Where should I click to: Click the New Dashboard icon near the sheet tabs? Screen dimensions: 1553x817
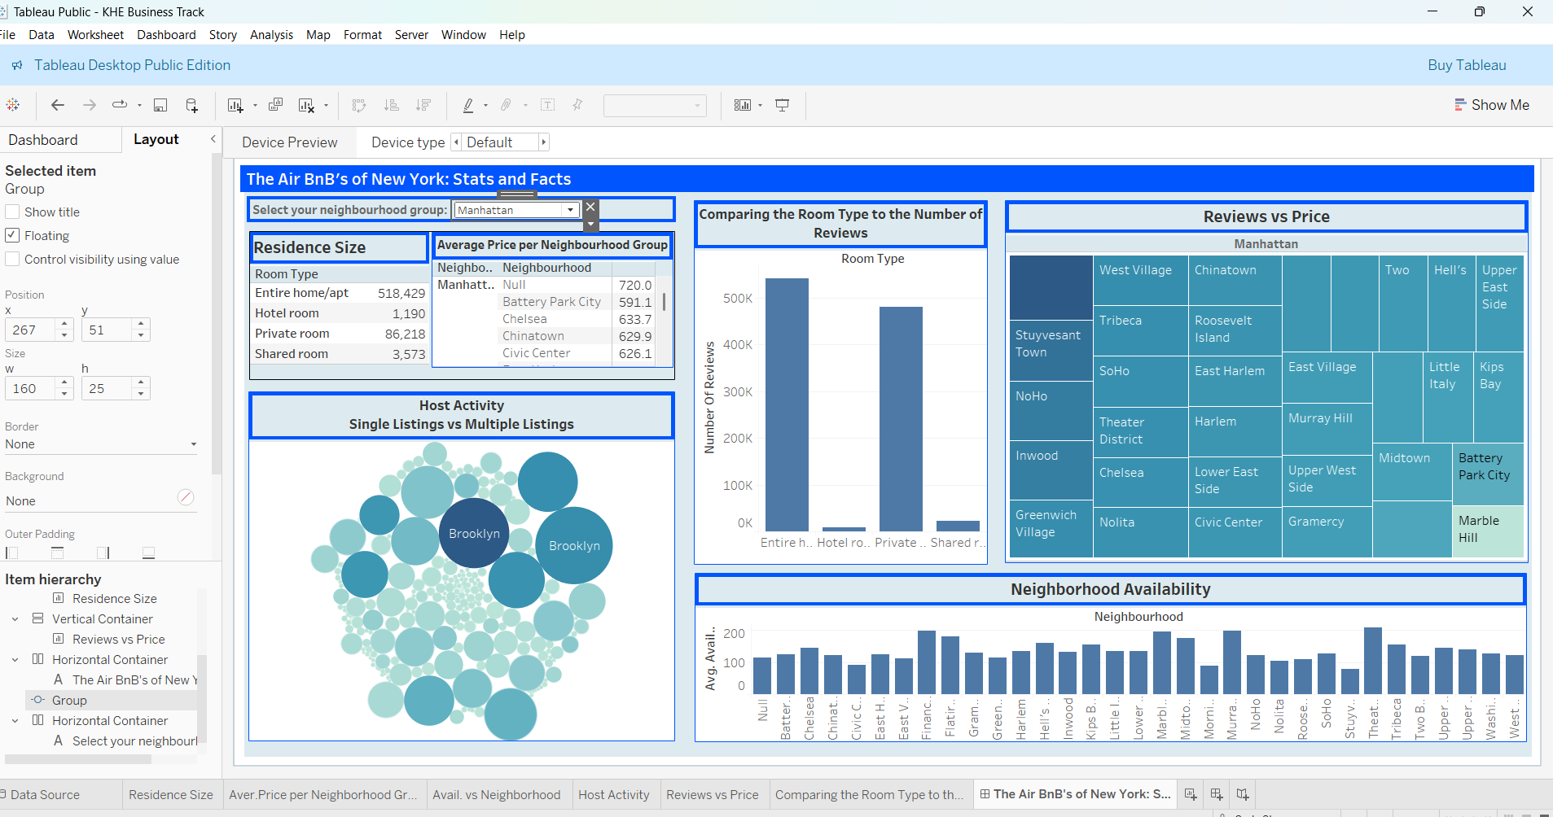1215,794
